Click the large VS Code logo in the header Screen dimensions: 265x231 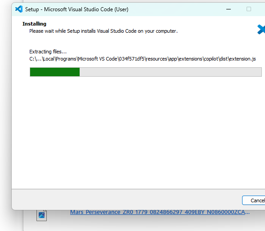(261, 30)
